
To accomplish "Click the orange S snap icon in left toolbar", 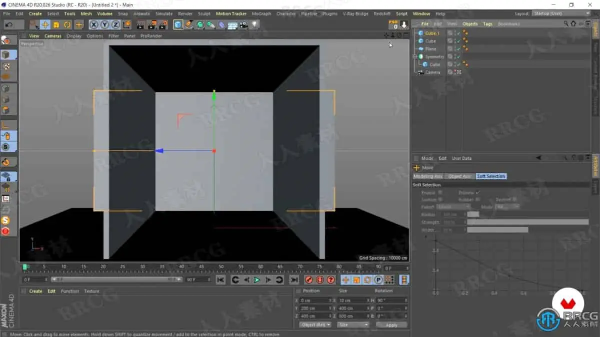I will (6, 220).
